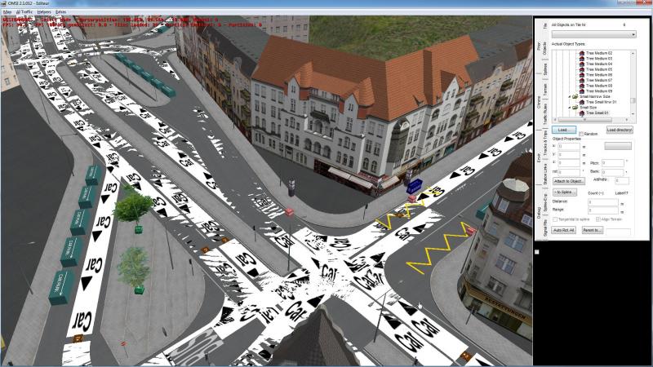Select Tree Medium 03 in object list
The width and height of the screenshot is (653, 367).
[599, 59]
